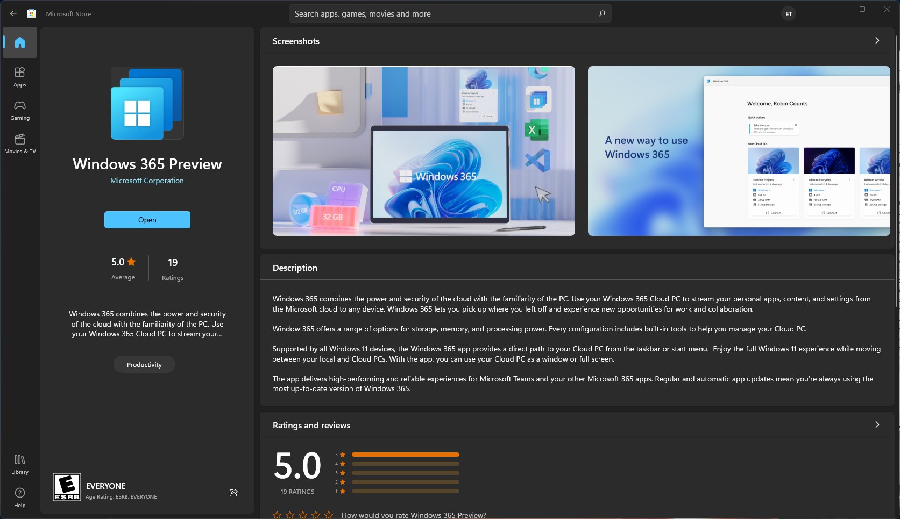This screenshot has width=900, height=519.
Task: Open the search field magnifier
Action: click(x=601, y=13)
